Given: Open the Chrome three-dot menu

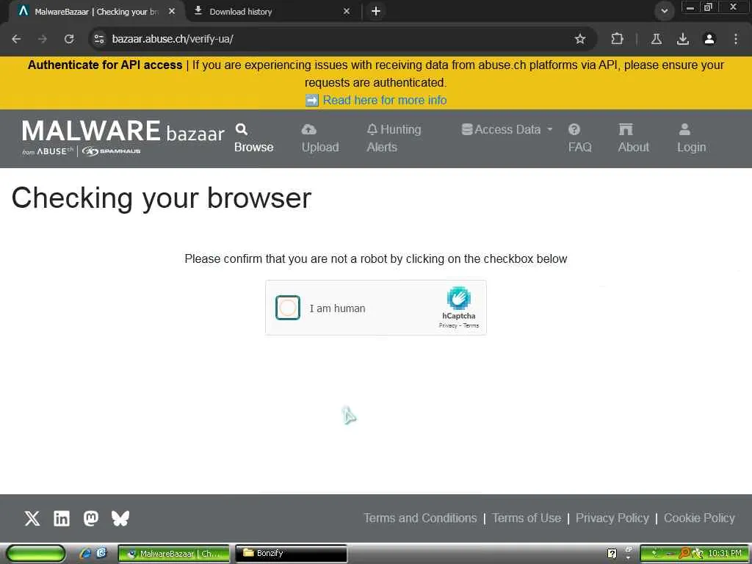Looking at the screenshot, I should point(736,39).
